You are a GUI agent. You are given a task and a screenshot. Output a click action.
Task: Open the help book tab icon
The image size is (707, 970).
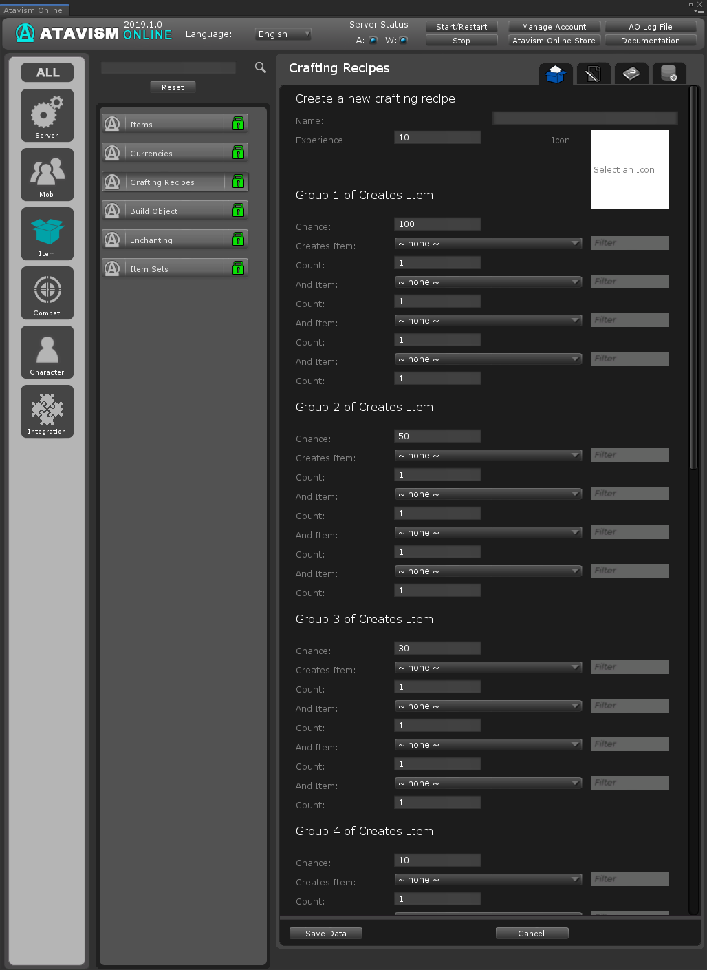coord(631,74)
